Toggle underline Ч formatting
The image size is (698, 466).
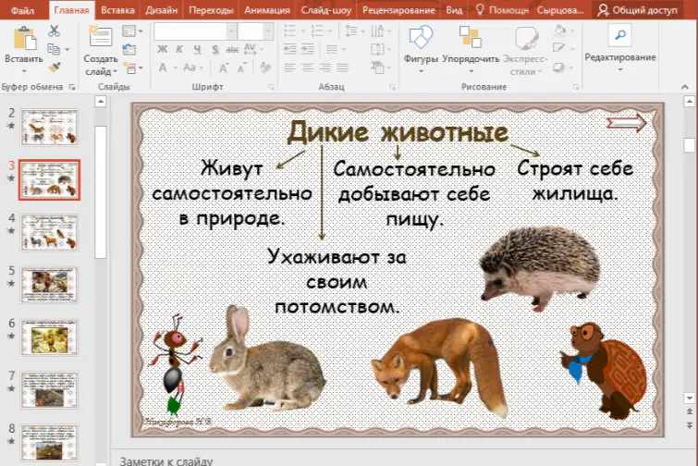click(197, 49)
